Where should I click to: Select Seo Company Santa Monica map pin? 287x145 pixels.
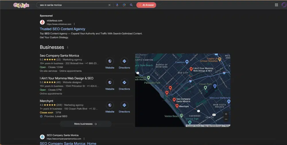coord(174,100)
